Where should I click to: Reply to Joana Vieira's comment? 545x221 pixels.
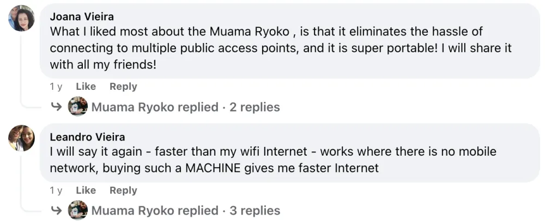tap(123, 87)
